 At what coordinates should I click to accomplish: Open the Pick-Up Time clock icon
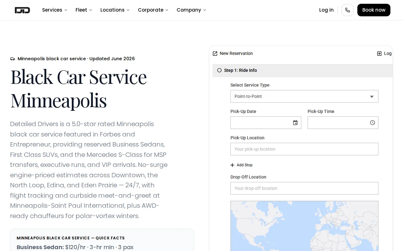[372, 123]
